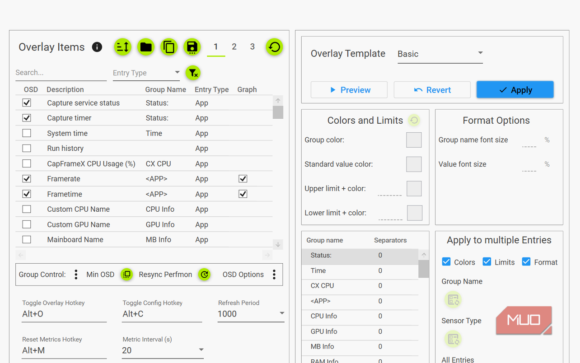Click the save configuration icon
This screenshot has width=580, height=363.
point(192,47)
